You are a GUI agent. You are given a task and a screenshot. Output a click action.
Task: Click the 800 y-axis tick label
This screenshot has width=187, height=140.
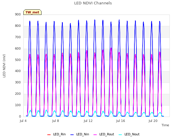click(18, 26)
